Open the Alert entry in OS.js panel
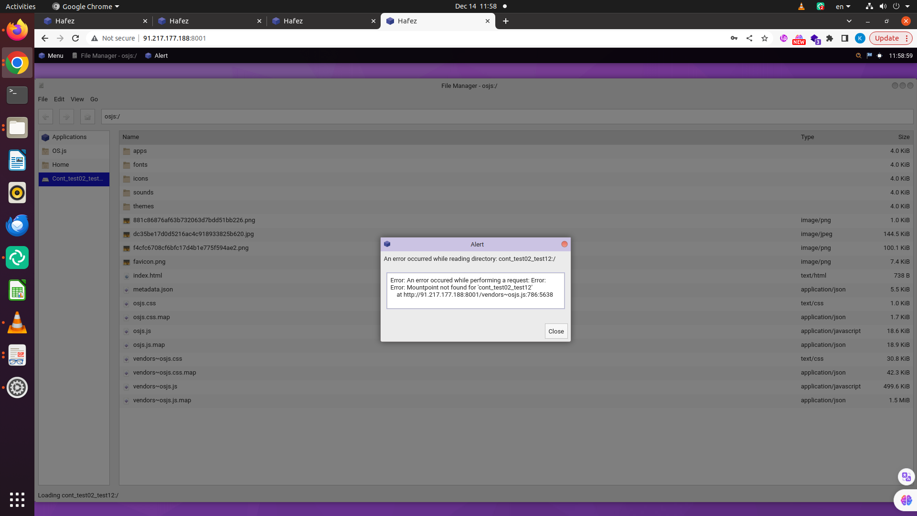This screenshot has width=917, height=516. tap(157, 56)
